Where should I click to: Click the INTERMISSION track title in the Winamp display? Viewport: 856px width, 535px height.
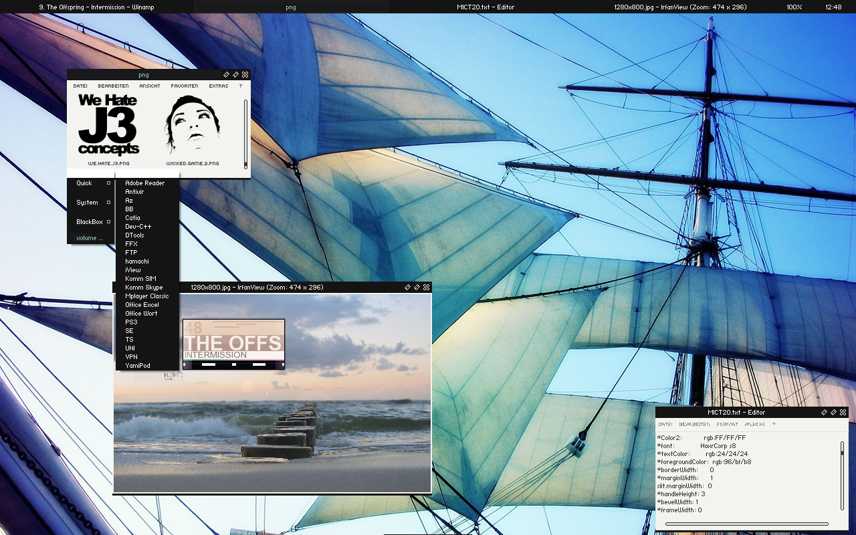[215, 355]
